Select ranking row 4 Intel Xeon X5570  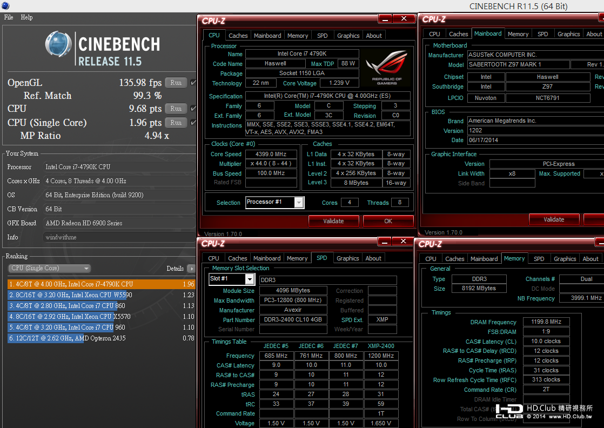(x=102, y=316)
